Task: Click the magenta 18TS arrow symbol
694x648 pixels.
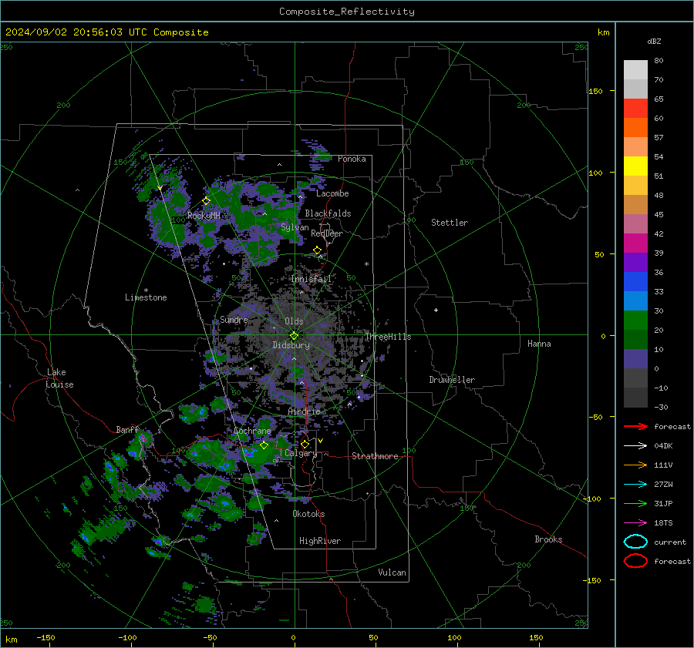Action: pos(635,523)
